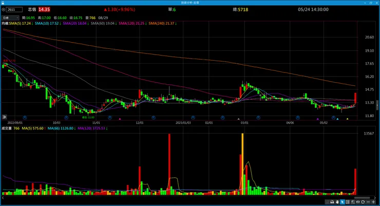
Task: Click the horizontal scrollbar thumb
Action: pos(362,198)
